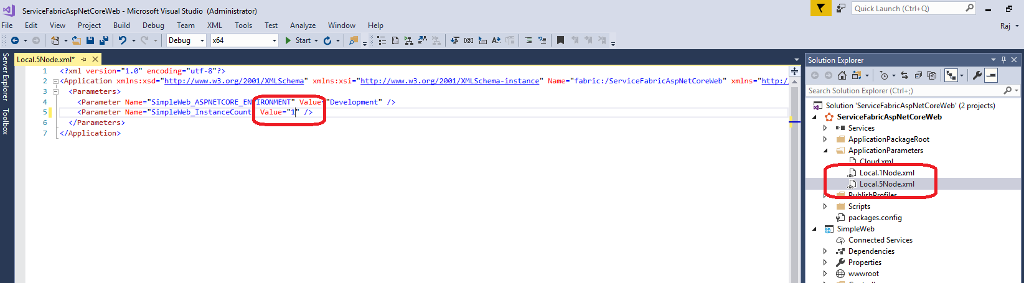Select packages.config in Solution Explorer

pos(875,218)
